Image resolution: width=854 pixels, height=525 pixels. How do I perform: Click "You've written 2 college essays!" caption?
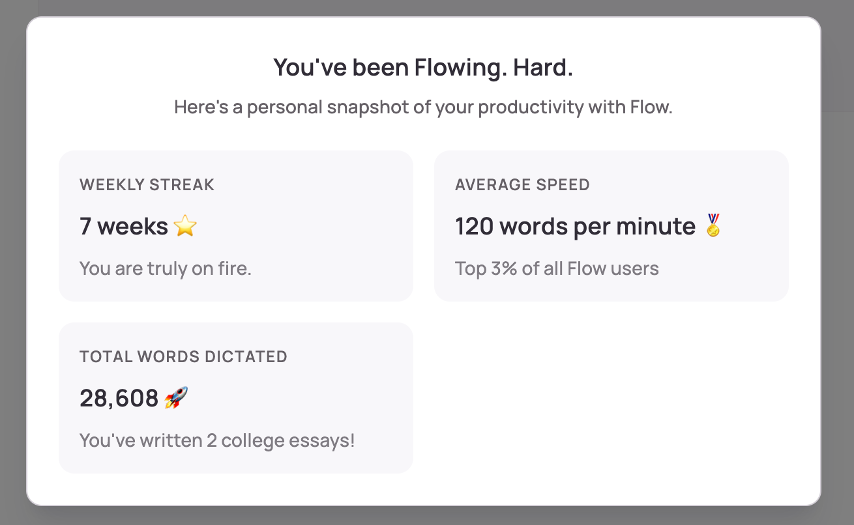pyautogui.click(x=217, y=440)
